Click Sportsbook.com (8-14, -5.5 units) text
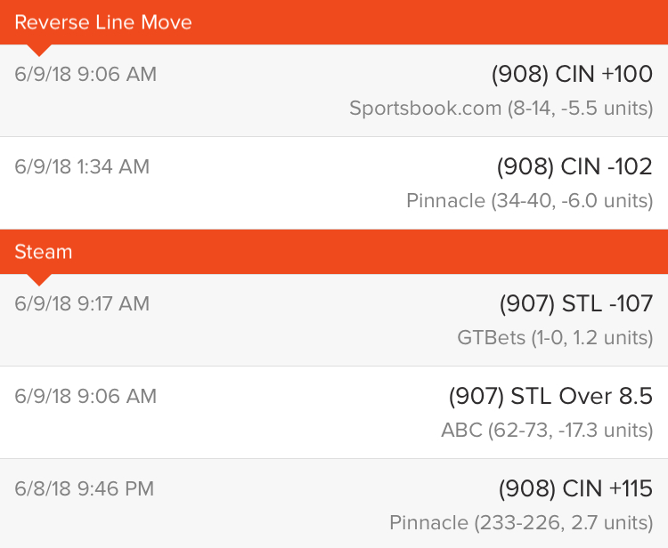668x548 pixels. click(x=501, y=108)
